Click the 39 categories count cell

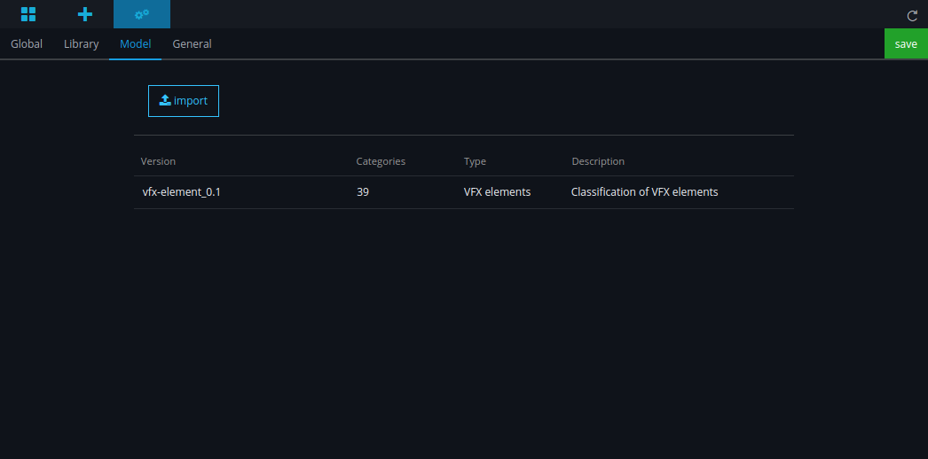(363, 192)
